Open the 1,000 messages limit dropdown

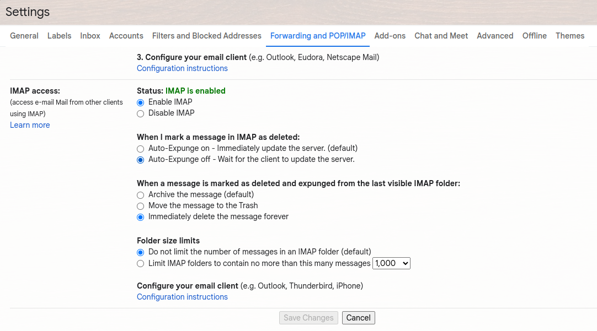point(392,263)
